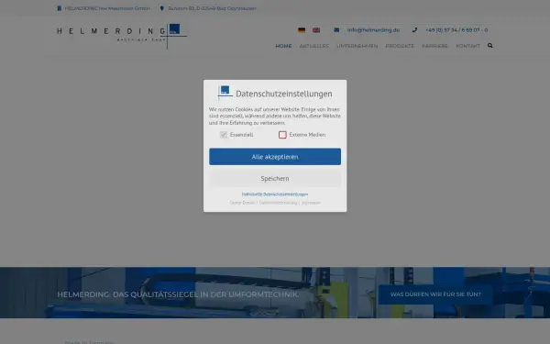Image resolution: width=550 pixels, height=344 pixels.
Task: Enable the Externe Medien checkbox
Action: coord(282,135)
